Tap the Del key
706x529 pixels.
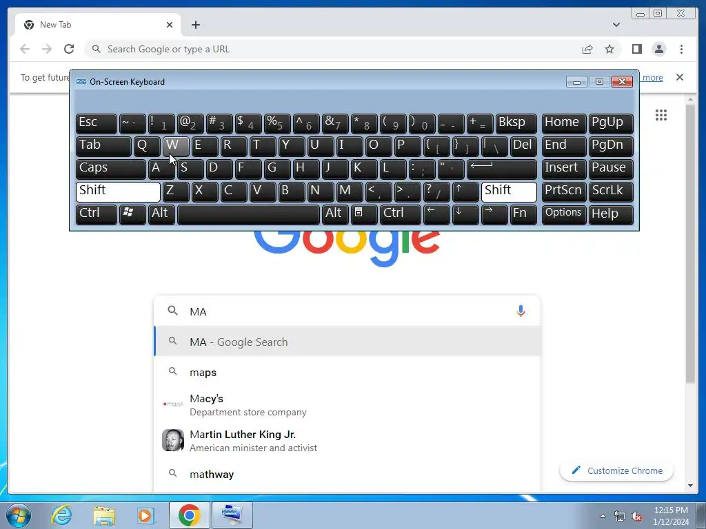point(523,146)
